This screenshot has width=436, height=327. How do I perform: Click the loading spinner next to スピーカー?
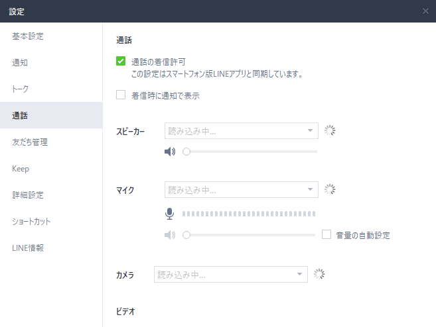click(330, 130)
